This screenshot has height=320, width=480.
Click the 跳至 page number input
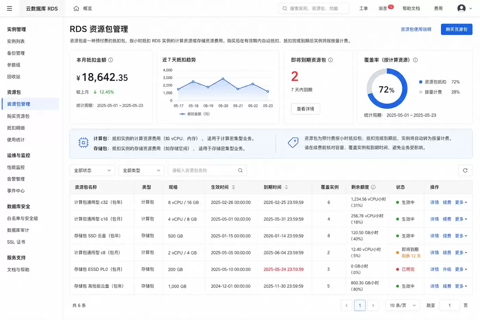coord(449,305)
